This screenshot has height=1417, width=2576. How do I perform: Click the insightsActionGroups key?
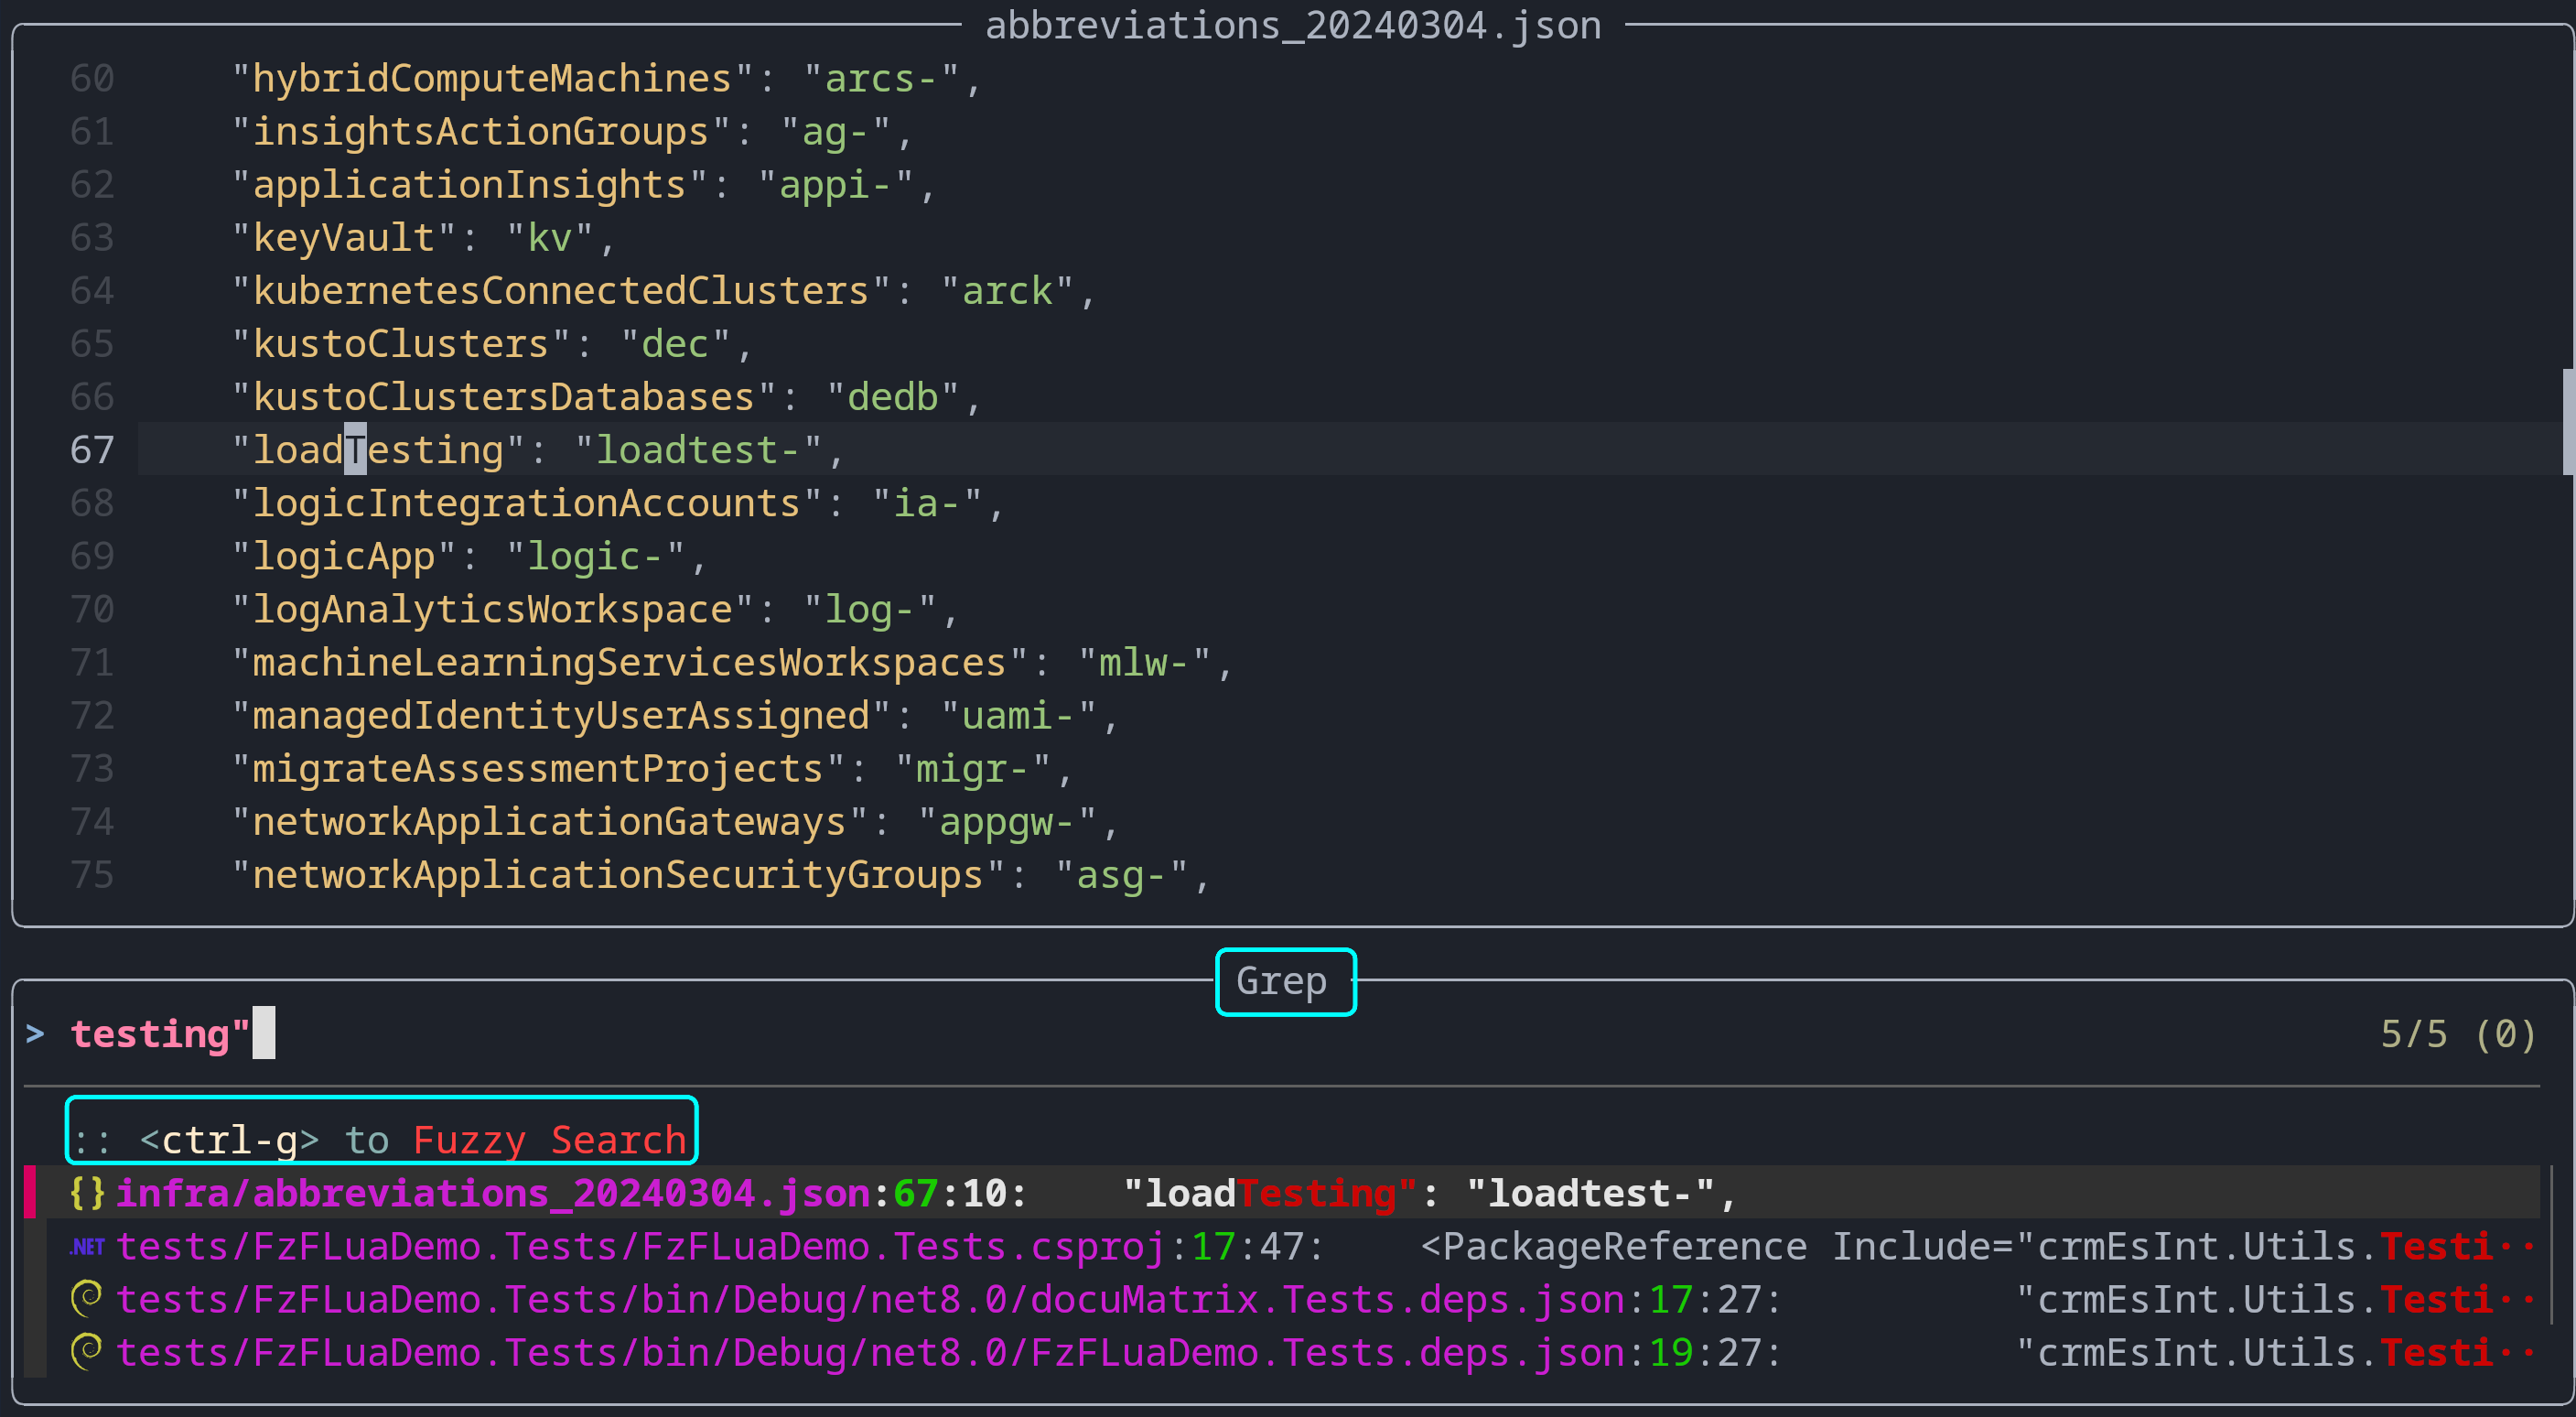481,131
